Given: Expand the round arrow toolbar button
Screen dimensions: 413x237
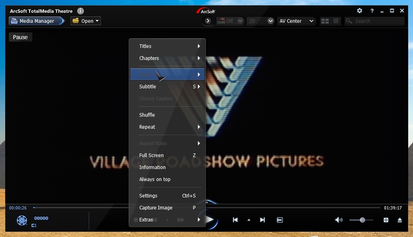Looking at the screenshot, I should tap(208, 21).
